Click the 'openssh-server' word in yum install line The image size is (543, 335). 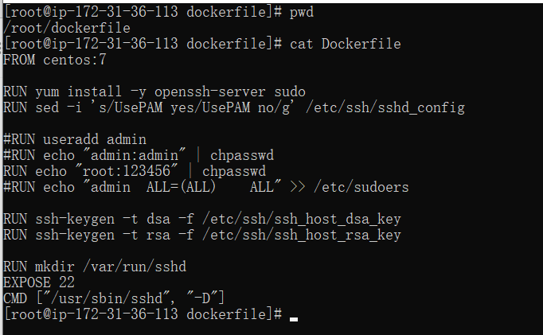210,92
